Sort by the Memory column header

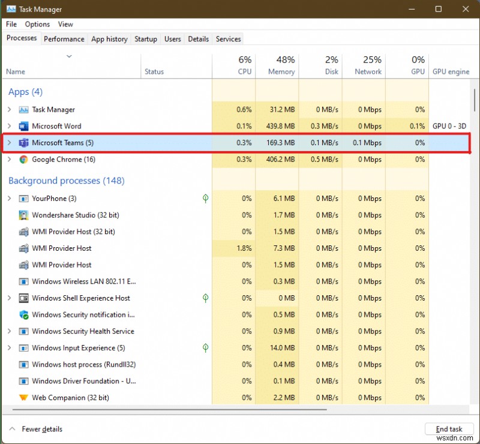tap(277, 66)
